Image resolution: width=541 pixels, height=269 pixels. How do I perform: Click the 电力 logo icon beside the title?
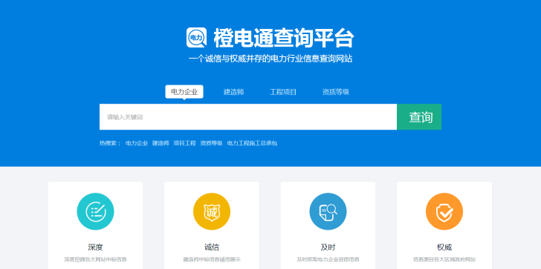tap(197, 38)
